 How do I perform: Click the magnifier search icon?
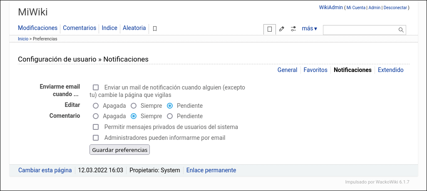pos(401,30)
